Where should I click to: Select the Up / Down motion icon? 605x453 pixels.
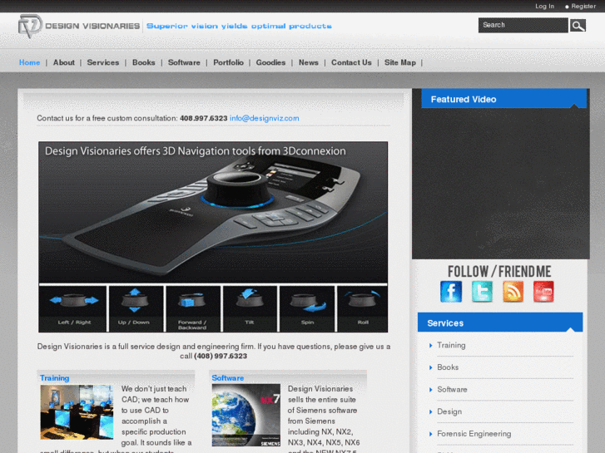point(134,309)
